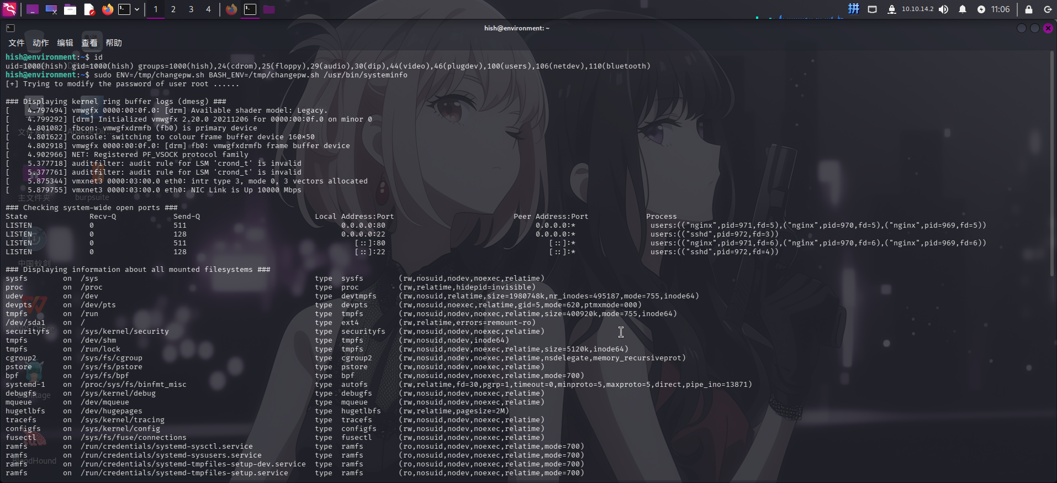Click the 'NET: Registered PF_VSOCK protocol family' line
The width and height of the screenshot is (1057, 483).
(x=127, y=154)
